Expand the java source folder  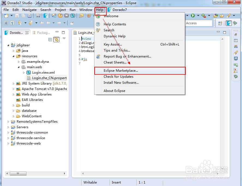(x=13, y=51)
